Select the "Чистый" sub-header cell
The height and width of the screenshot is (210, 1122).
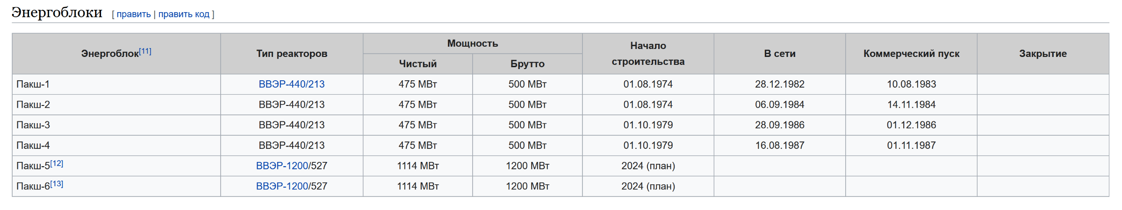(x=417, y=64)
